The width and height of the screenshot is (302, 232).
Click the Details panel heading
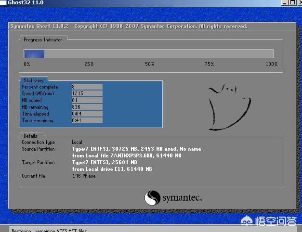click(30, 136)
